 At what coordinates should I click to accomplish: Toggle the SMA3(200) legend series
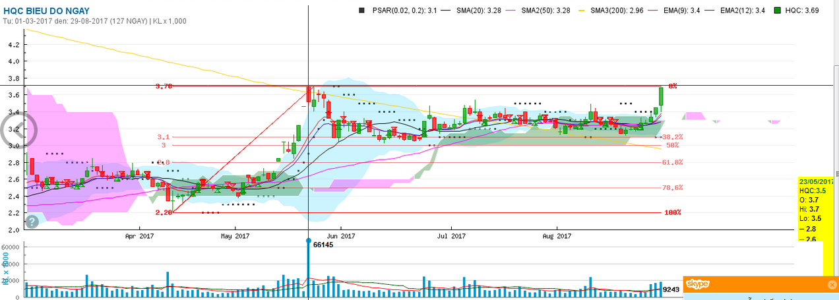[612, 11]
